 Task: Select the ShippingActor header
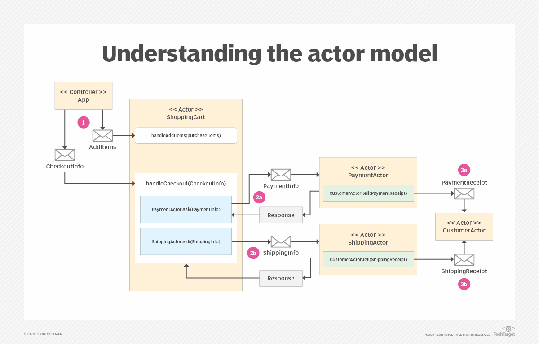pyautogui.click(x=368, y=238)
